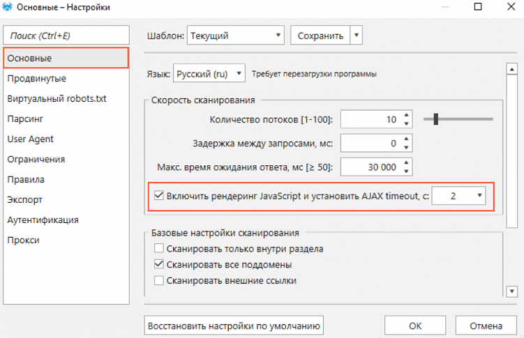
Task: Open the Шаблон dropdown showing Текущий
Action: [236, 36]
